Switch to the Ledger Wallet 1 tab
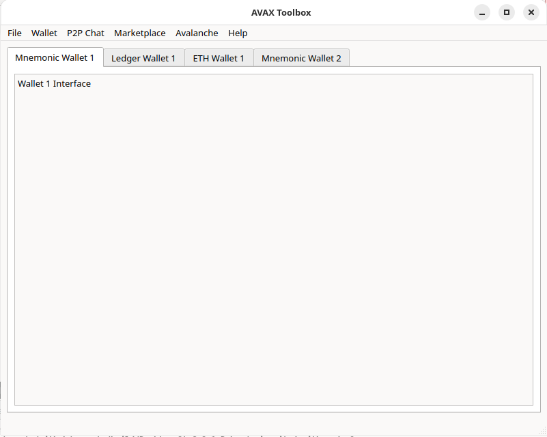 143,58
